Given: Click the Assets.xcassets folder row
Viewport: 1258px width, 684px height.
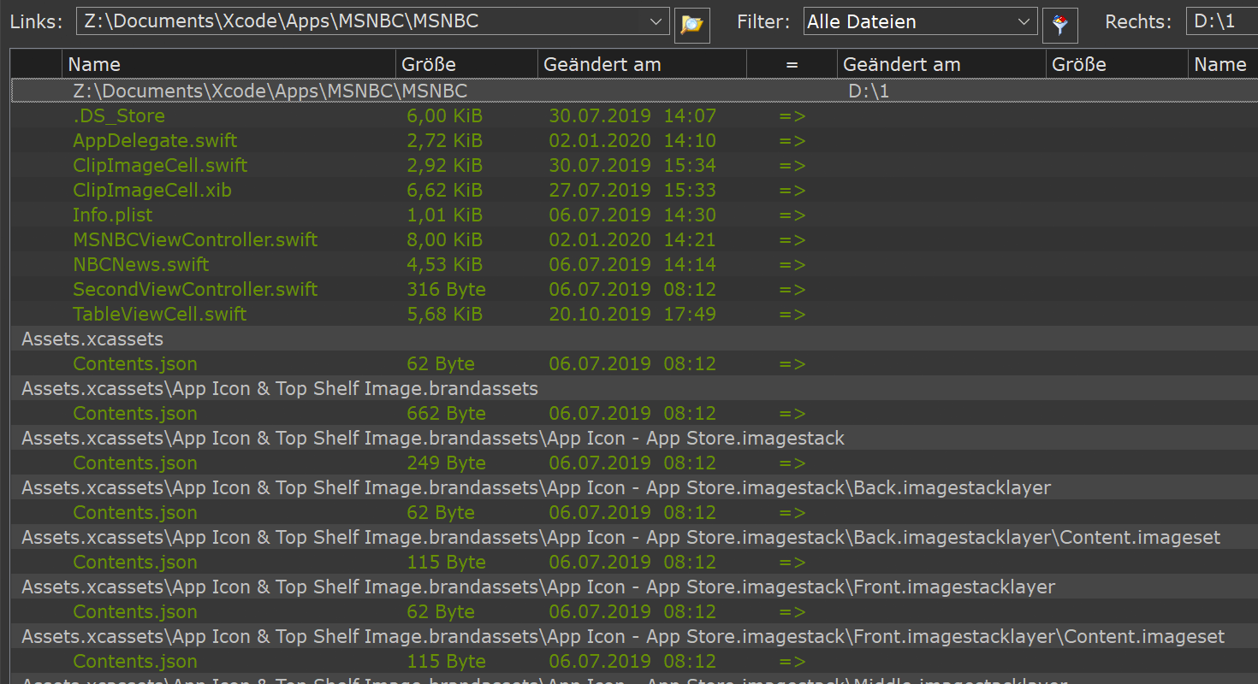Looking at the screenshot, I should tap(634, 339).
